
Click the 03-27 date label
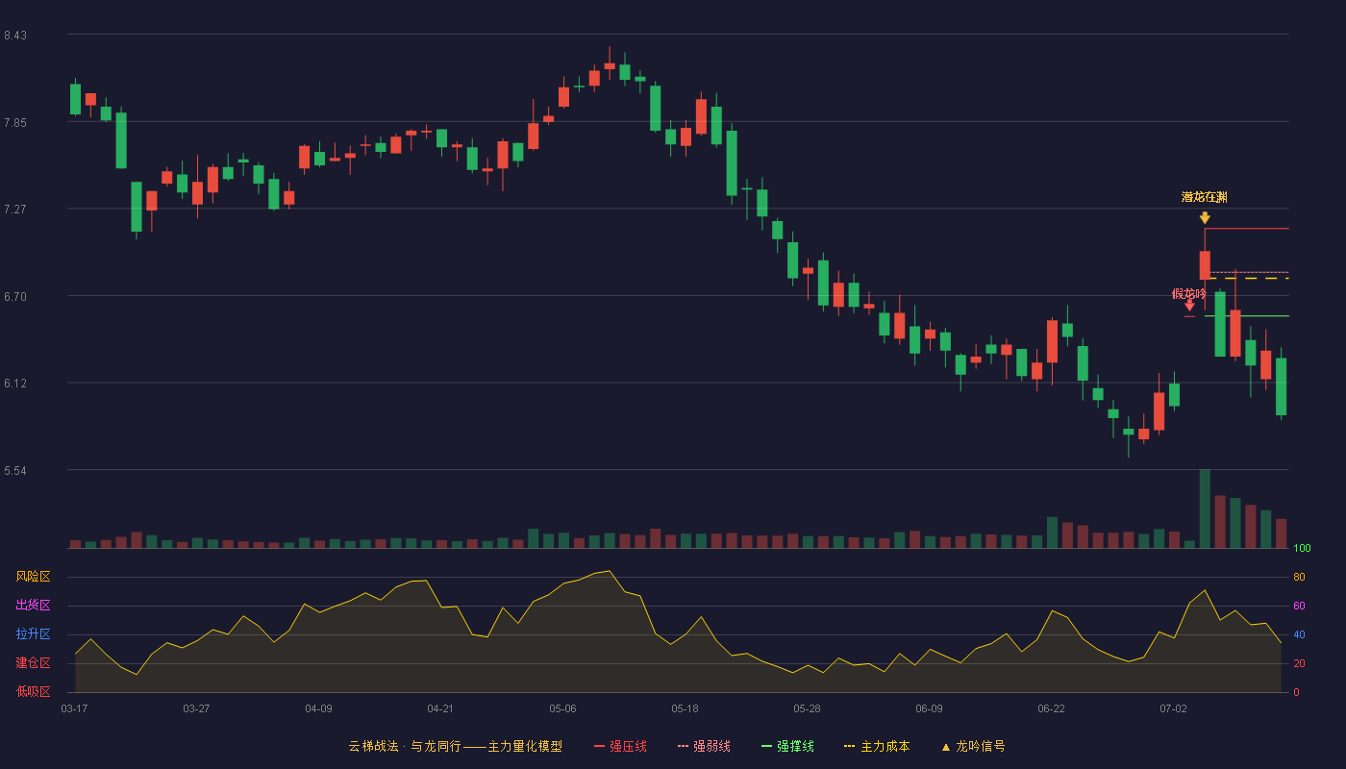pos(196,708)
